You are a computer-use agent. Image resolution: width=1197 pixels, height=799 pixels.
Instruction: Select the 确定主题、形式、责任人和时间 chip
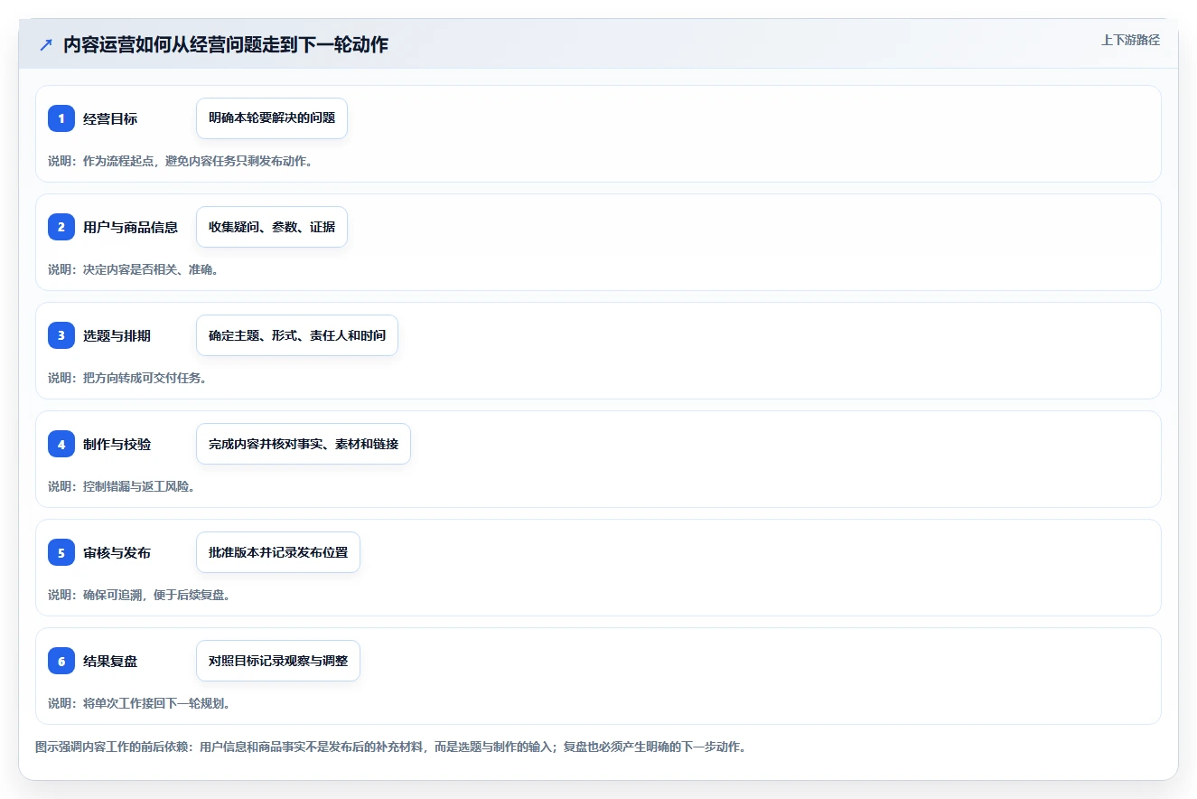(297, 335)
